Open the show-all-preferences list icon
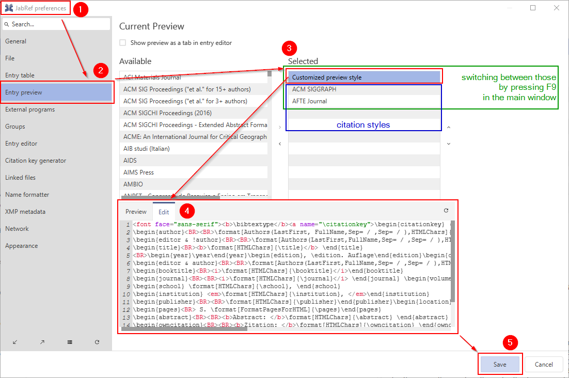569x378 pixels. pos(70,342)
